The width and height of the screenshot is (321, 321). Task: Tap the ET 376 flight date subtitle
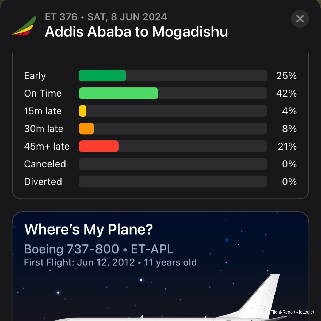click(x=106, y=17)
